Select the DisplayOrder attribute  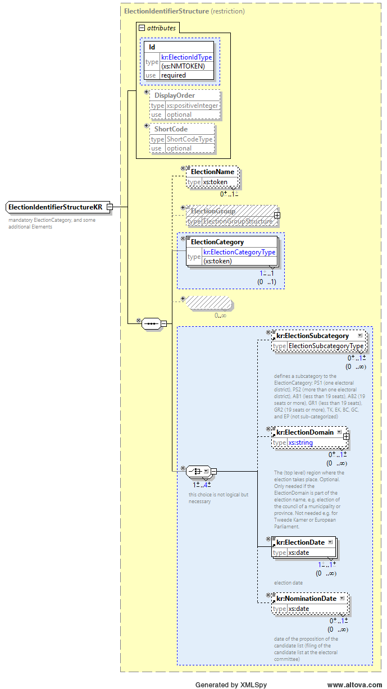185,105
